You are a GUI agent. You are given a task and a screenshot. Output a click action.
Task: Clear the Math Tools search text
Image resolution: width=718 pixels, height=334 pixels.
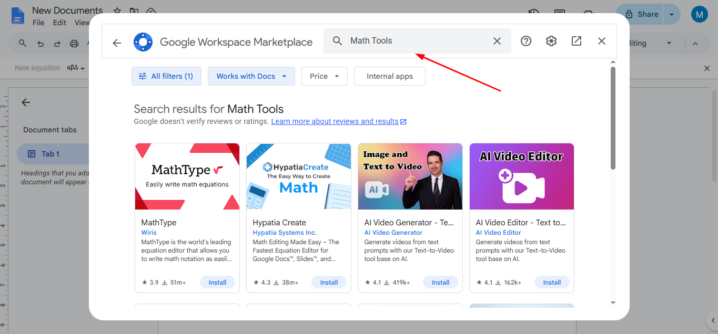click(x=497, y=41)
